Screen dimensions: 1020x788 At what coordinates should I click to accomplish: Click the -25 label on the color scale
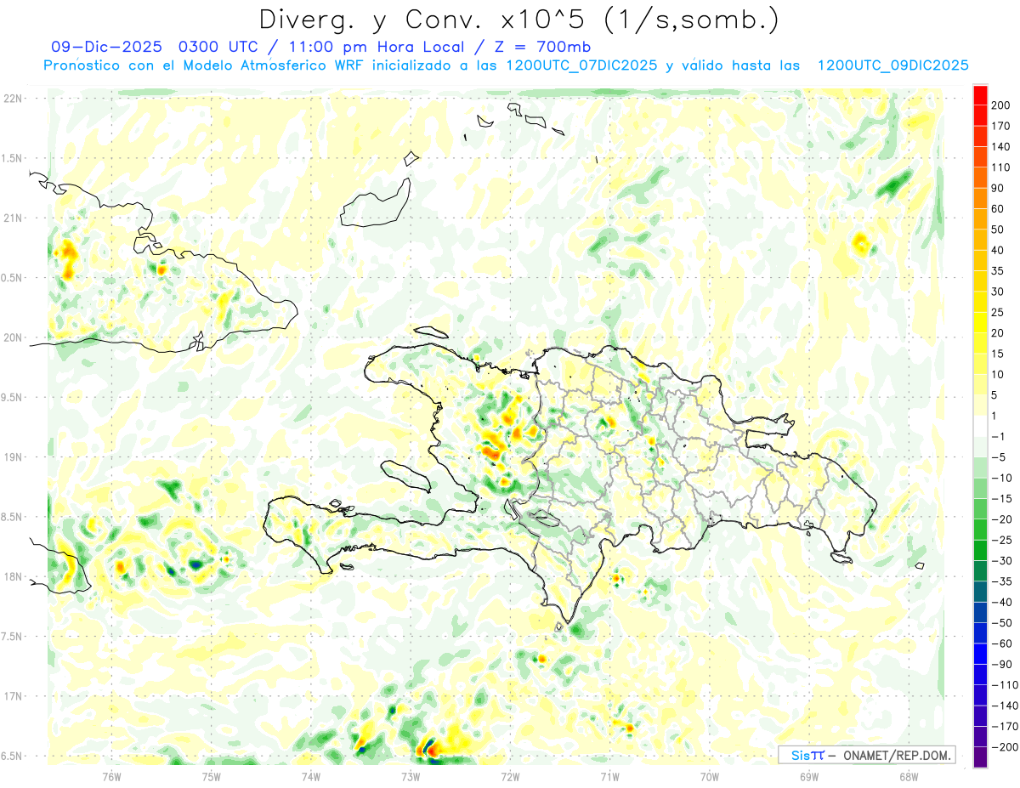pos(1001,540)
